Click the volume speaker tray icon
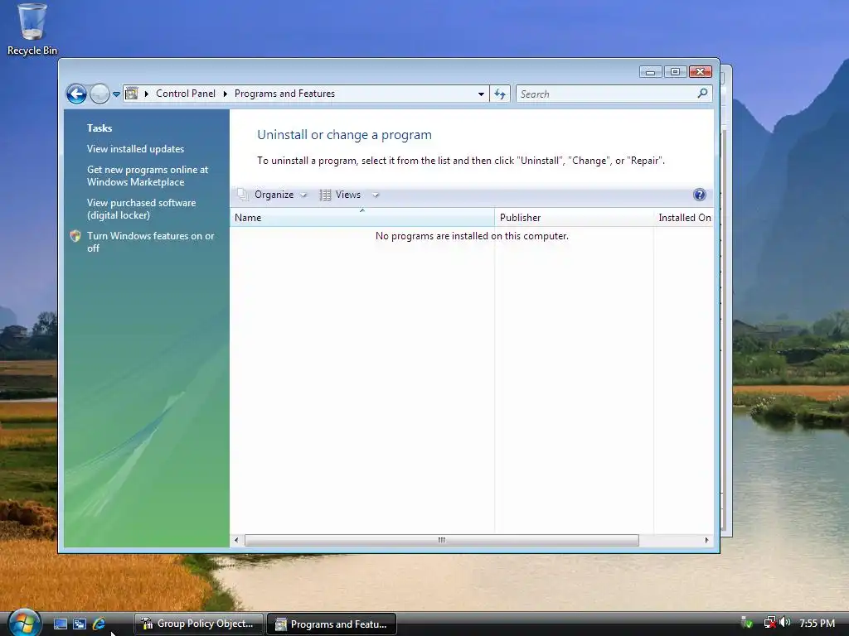Image resolution: width=849 pixels, height=636 pixels. coord(784,623)
